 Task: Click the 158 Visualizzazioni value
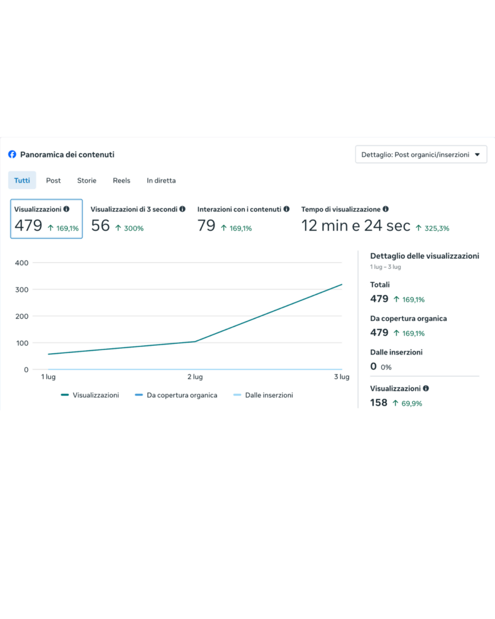pos(379,403)
